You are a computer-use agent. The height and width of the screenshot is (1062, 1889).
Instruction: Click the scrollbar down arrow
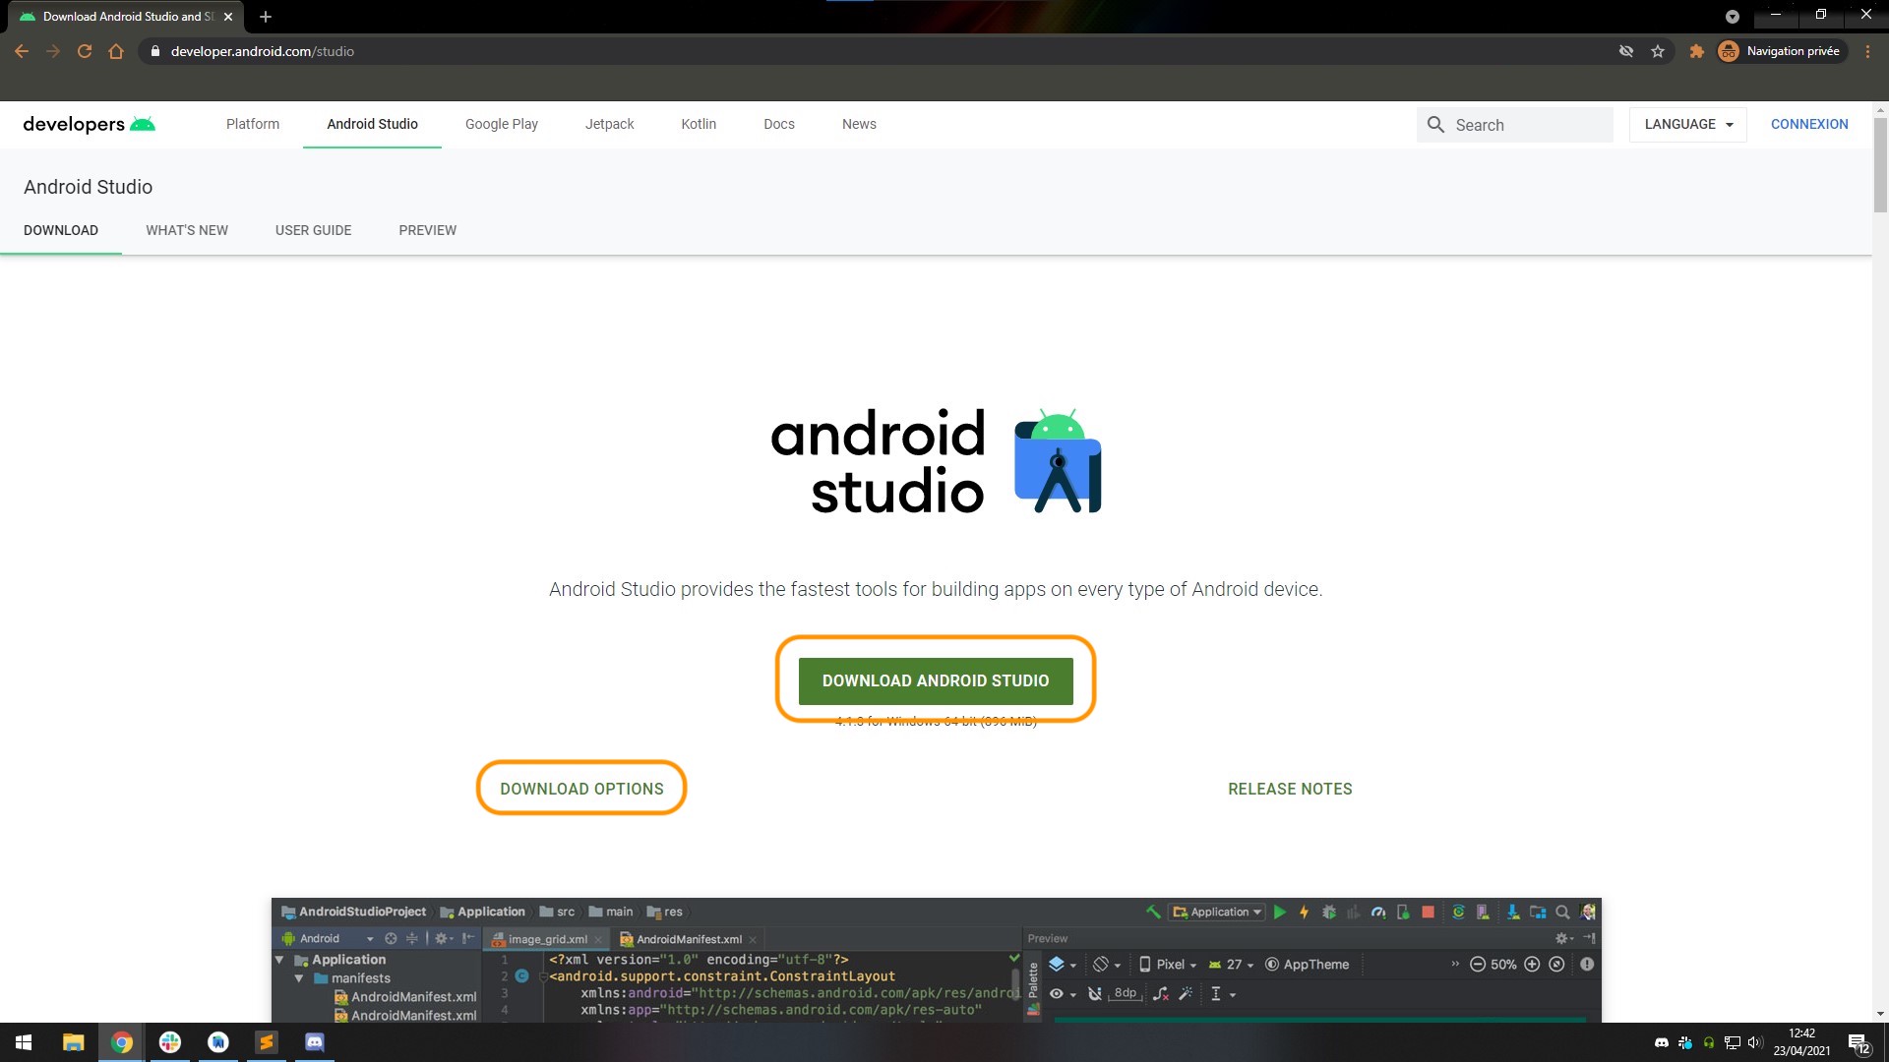(x=1880, y=1014)
